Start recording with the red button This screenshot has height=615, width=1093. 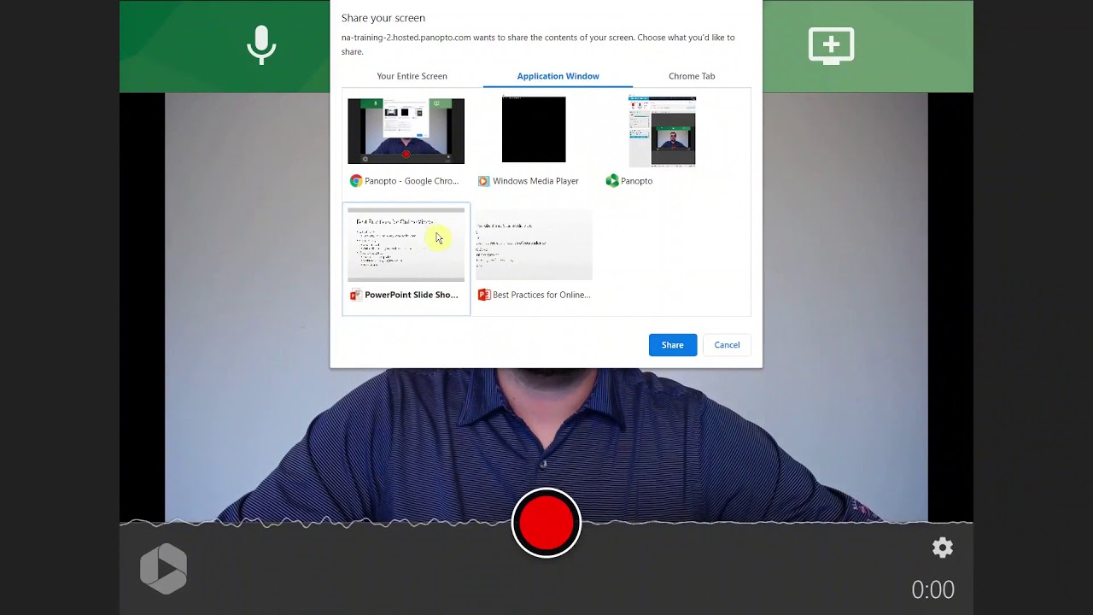click(546, 523)
